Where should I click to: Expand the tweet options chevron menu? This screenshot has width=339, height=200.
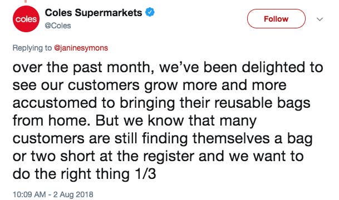pyautogui.click(x=320, y=19)
